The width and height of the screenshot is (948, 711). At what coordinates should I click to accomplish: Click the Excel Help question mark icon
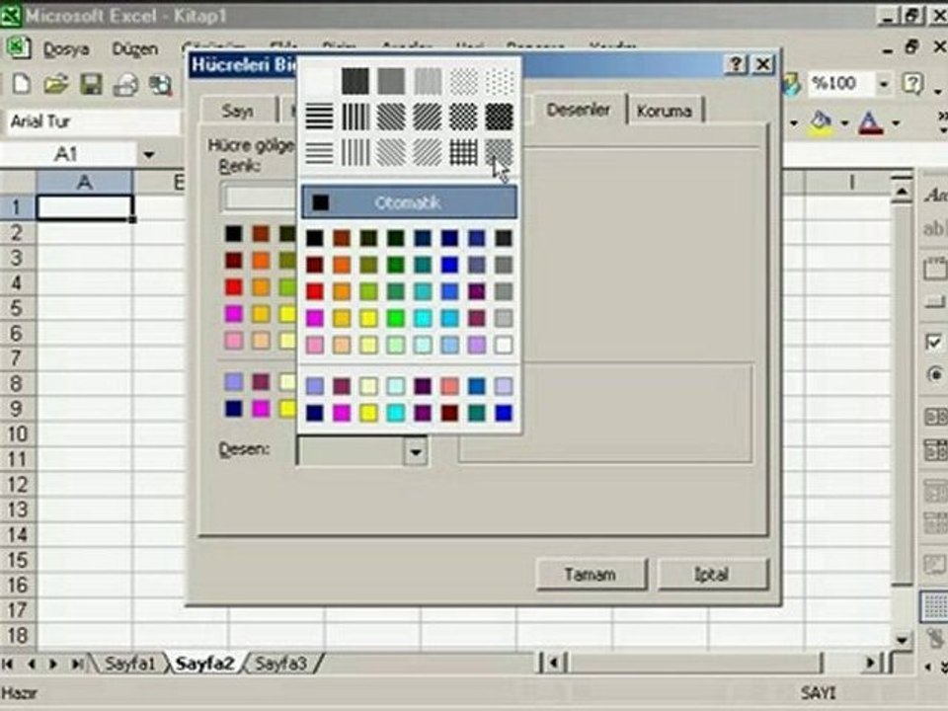[x=912, y=83]
